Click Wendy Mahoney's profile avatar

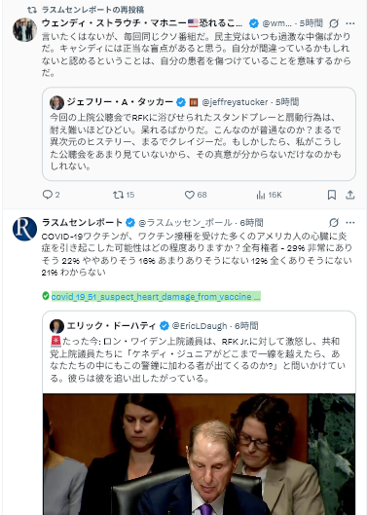coord(24,30)
